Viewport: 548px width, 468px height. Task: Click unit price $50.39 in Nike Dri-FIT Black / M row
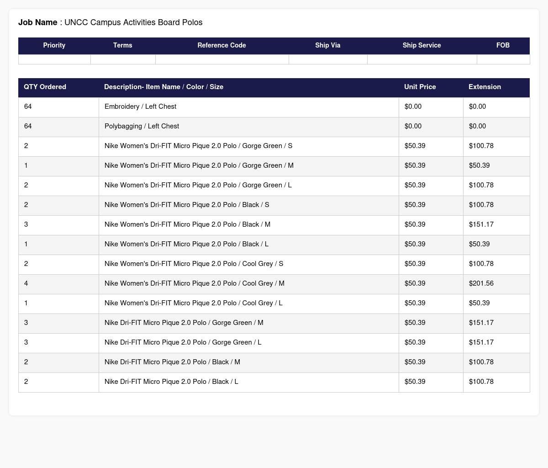click(x=415, y=362)
